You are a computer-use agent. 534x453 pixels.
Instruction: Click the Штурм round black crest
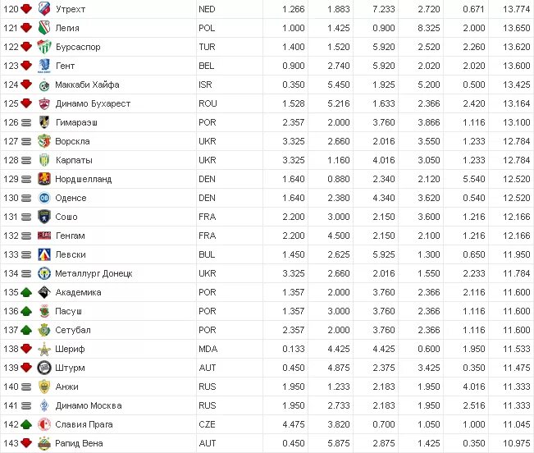click(x=44, y=368)
